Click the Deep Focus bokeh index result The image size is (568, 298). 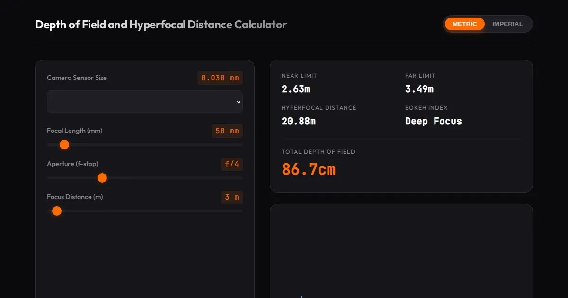tap(433, 122)
